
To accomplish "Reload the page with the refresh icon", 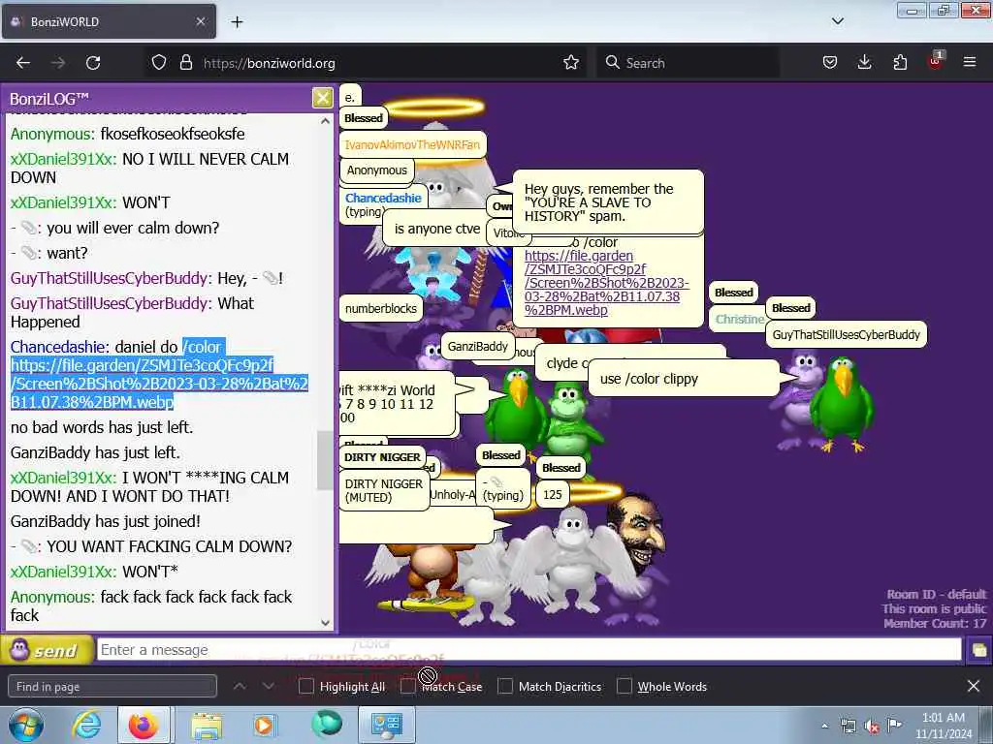I will tap(93, 63).
